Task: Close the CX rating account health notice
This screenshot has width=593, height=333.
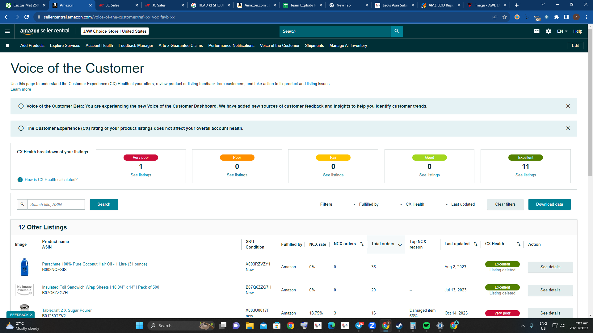Action: click(568, 128)
